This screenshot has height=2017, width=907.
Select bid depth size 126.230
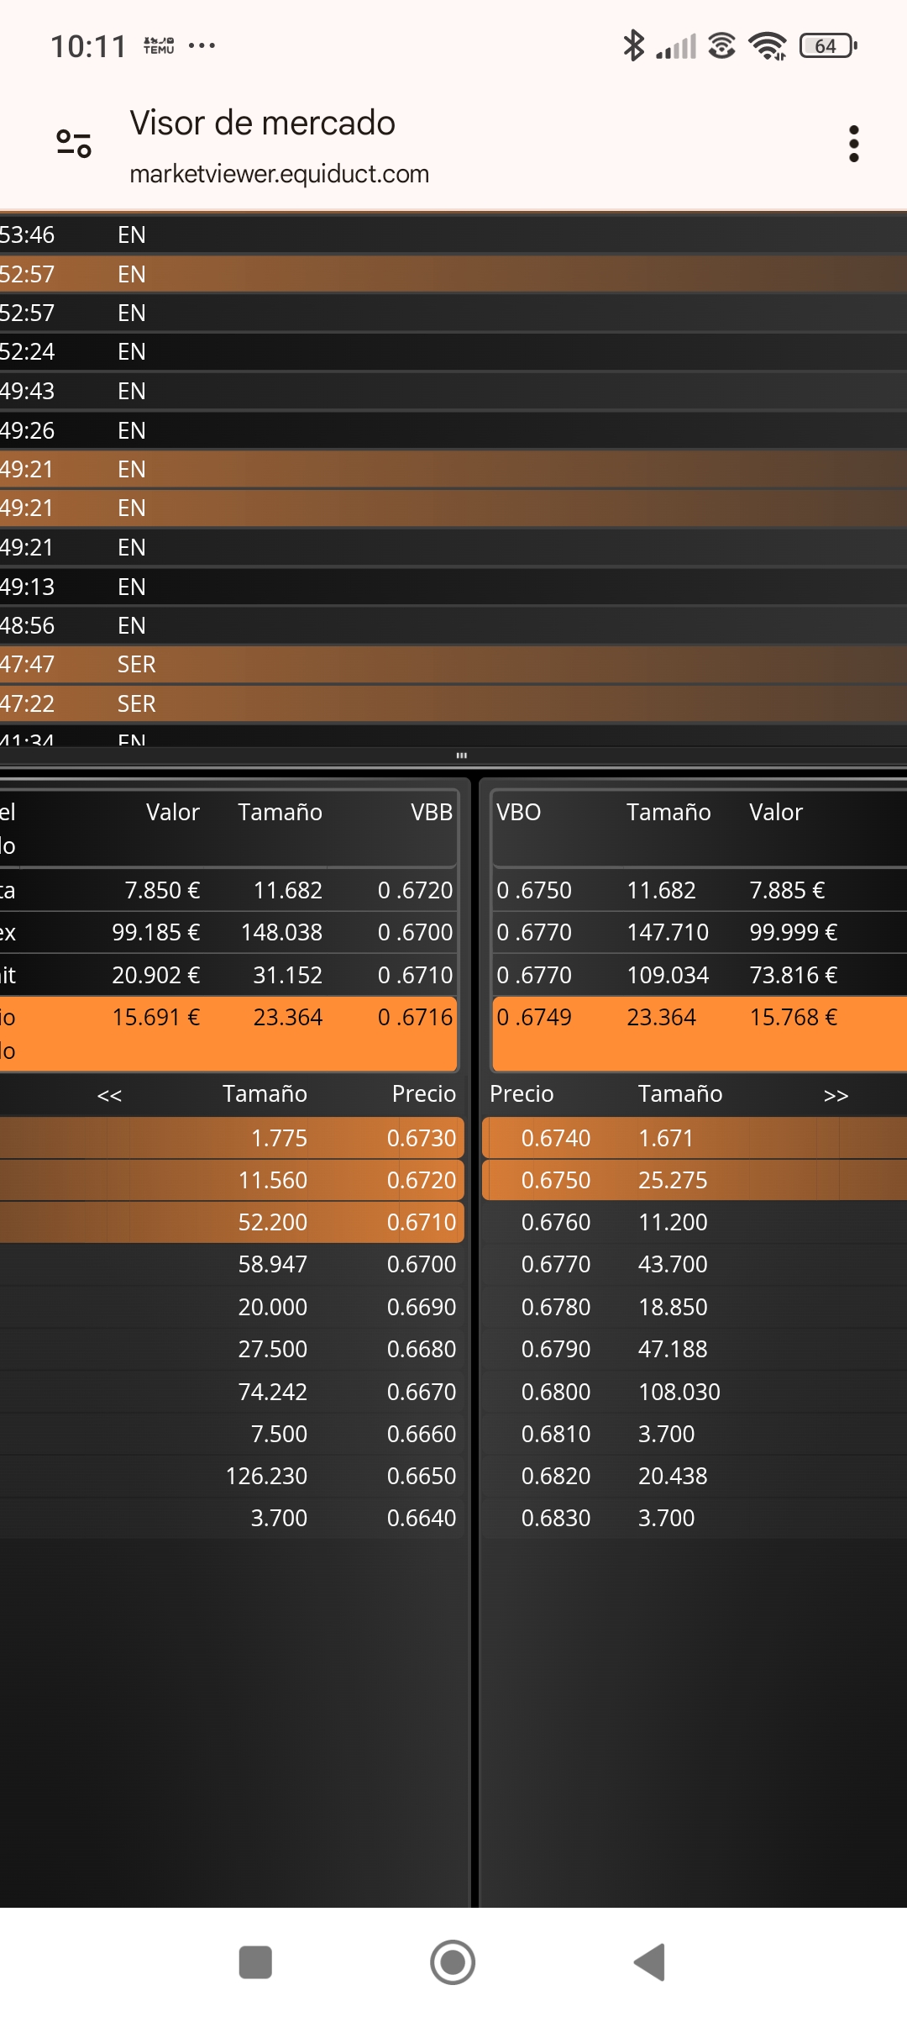tap(266, 1476)
